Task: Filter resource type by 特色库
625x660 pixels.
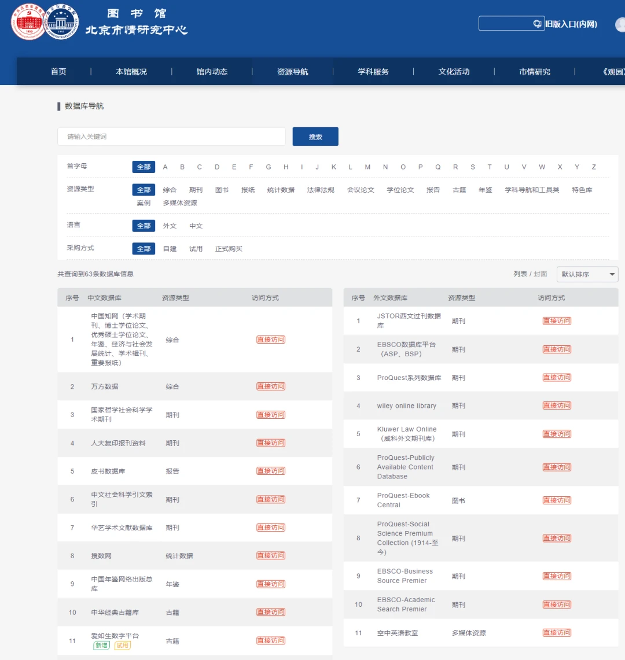Action: (582, 190)
